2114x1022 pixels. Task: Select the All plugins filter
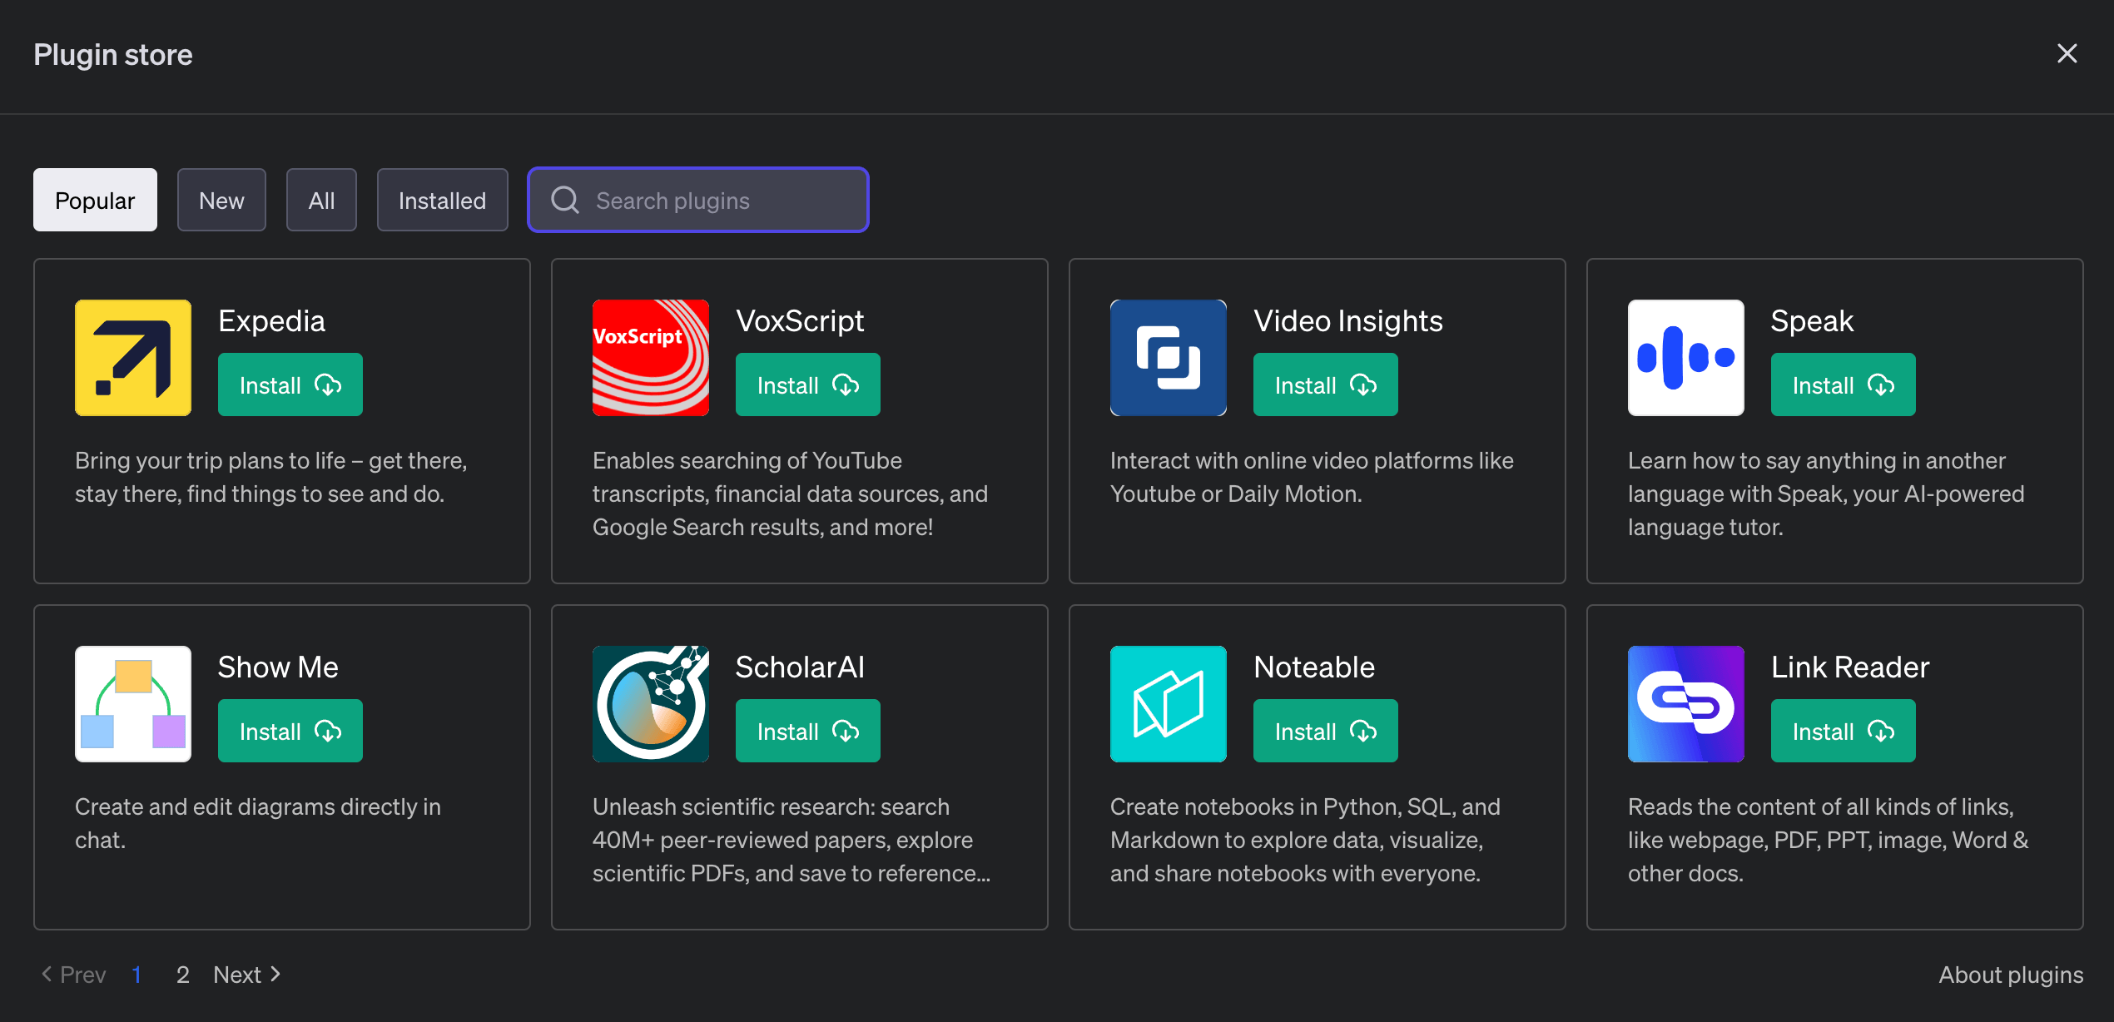pyautogui.click(x=321, y=200)
